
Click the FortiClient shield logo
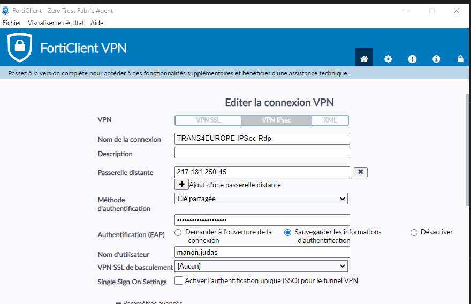pos(20,47)
